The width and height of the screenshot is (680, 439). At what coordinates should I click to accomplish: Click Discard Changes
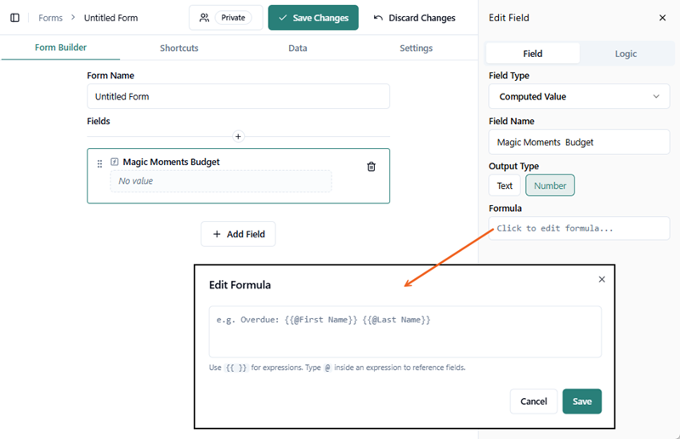(x=414, y=18)
